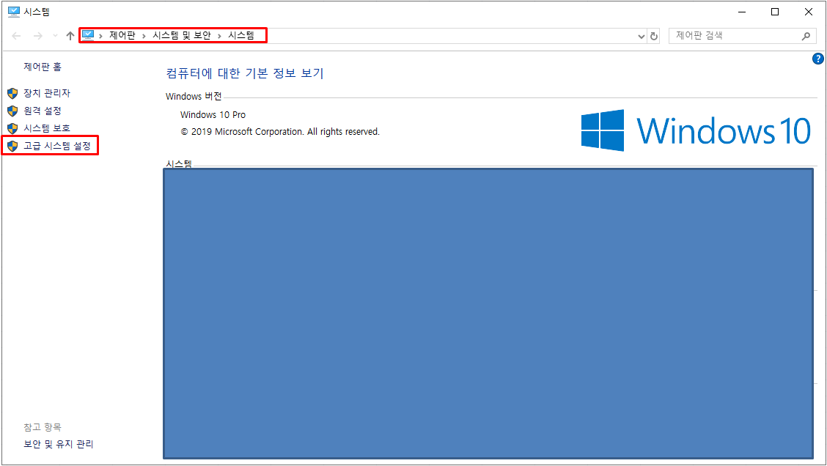
Task: Open 제어판 홈 link
Action: tap(43, 67)
